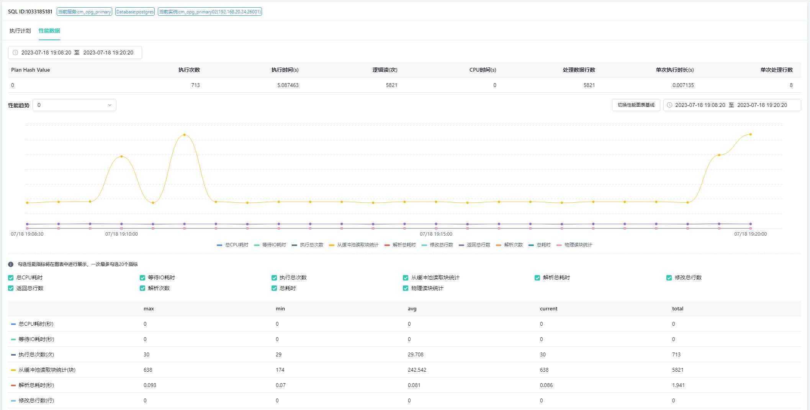Toggle 从缓冲池读取块统计 series in chart legend
This screenshot has height=410, width=810.
point(354,245)
